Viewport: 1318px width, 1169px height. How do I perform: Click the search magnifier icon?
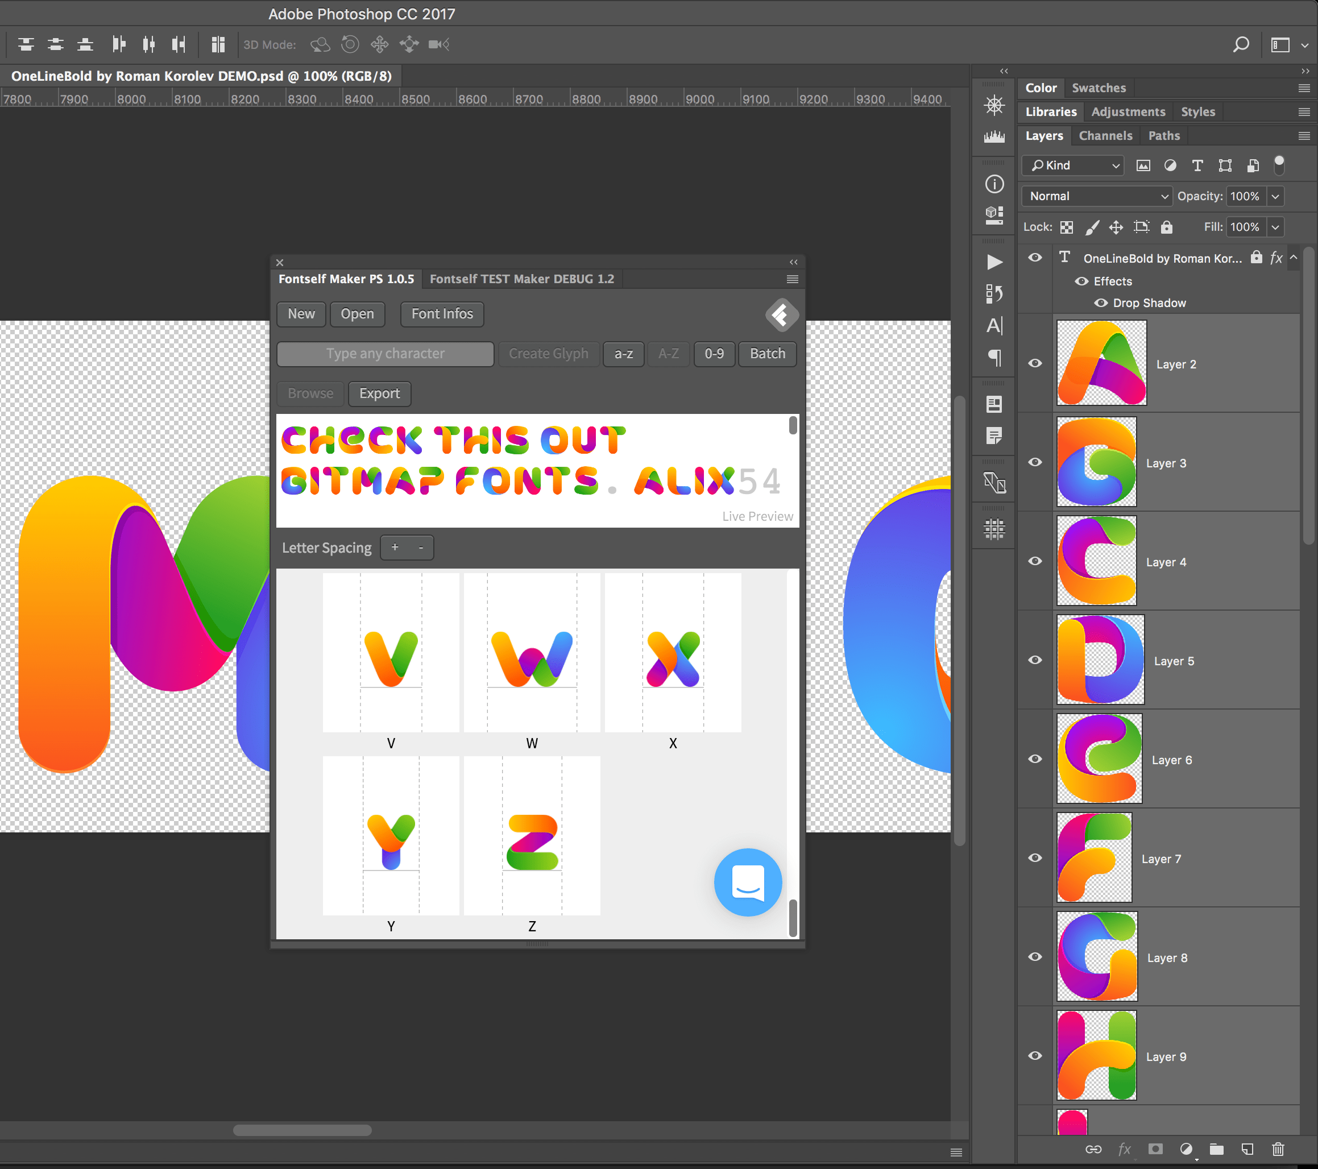[x=1241, y=44]
